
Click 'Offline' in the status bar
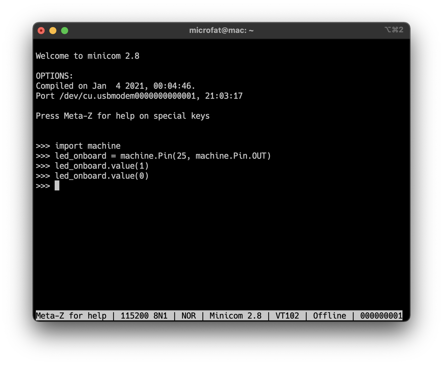[330, 316]
